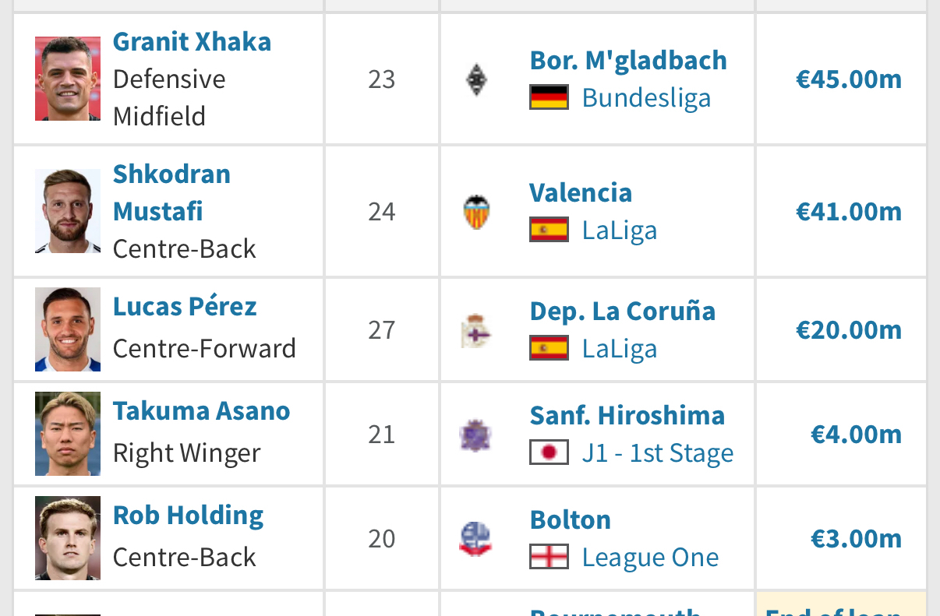Screen dimensions: 940x616
Task: Go to the Bor. M'gladbach club page
Action: click(x=628, y=60)
